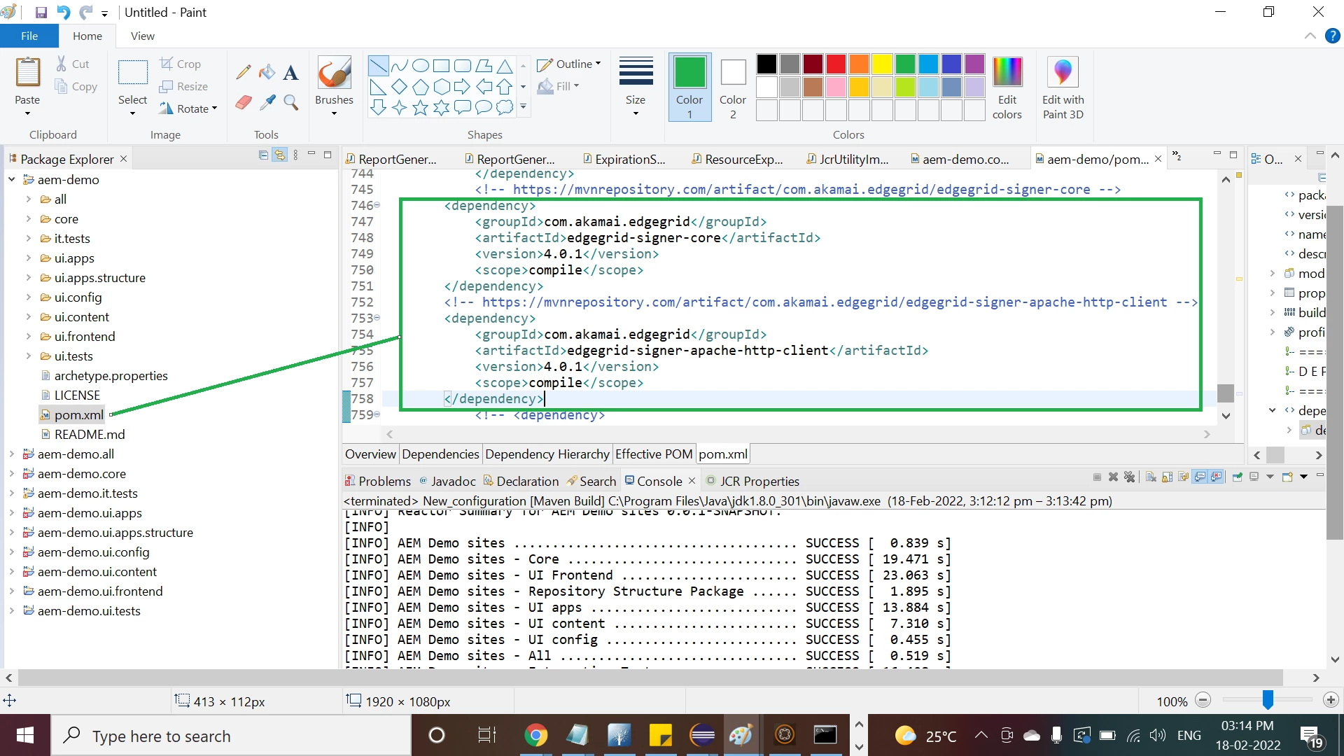Select the Fill with color bucket tool
The height and width of the screenshot is (756, 1344).
click(267, 72)
